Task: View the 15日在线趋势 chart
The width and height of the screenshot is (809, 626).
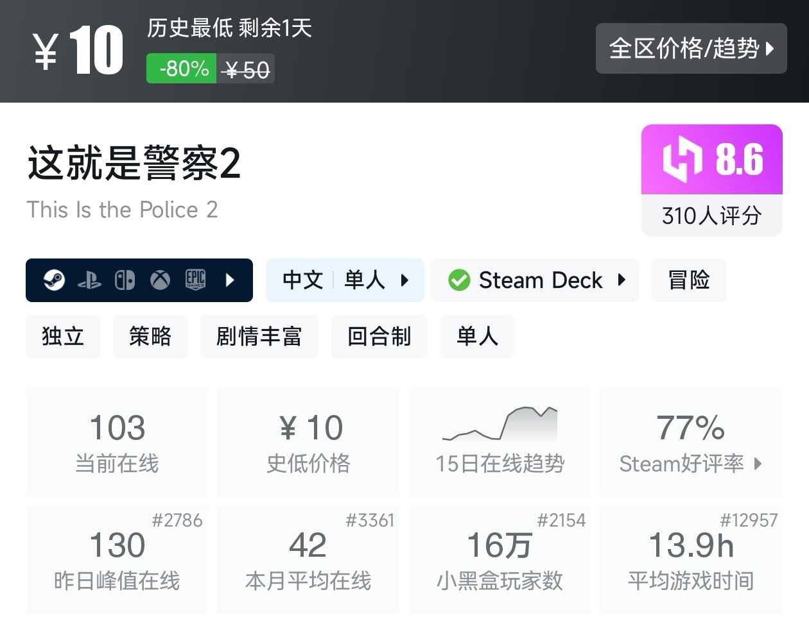Action: 500,441
